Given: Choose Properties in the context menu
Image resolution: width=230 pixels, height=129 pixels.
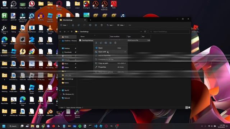Looking at the screenshot, I should (111, 67).
